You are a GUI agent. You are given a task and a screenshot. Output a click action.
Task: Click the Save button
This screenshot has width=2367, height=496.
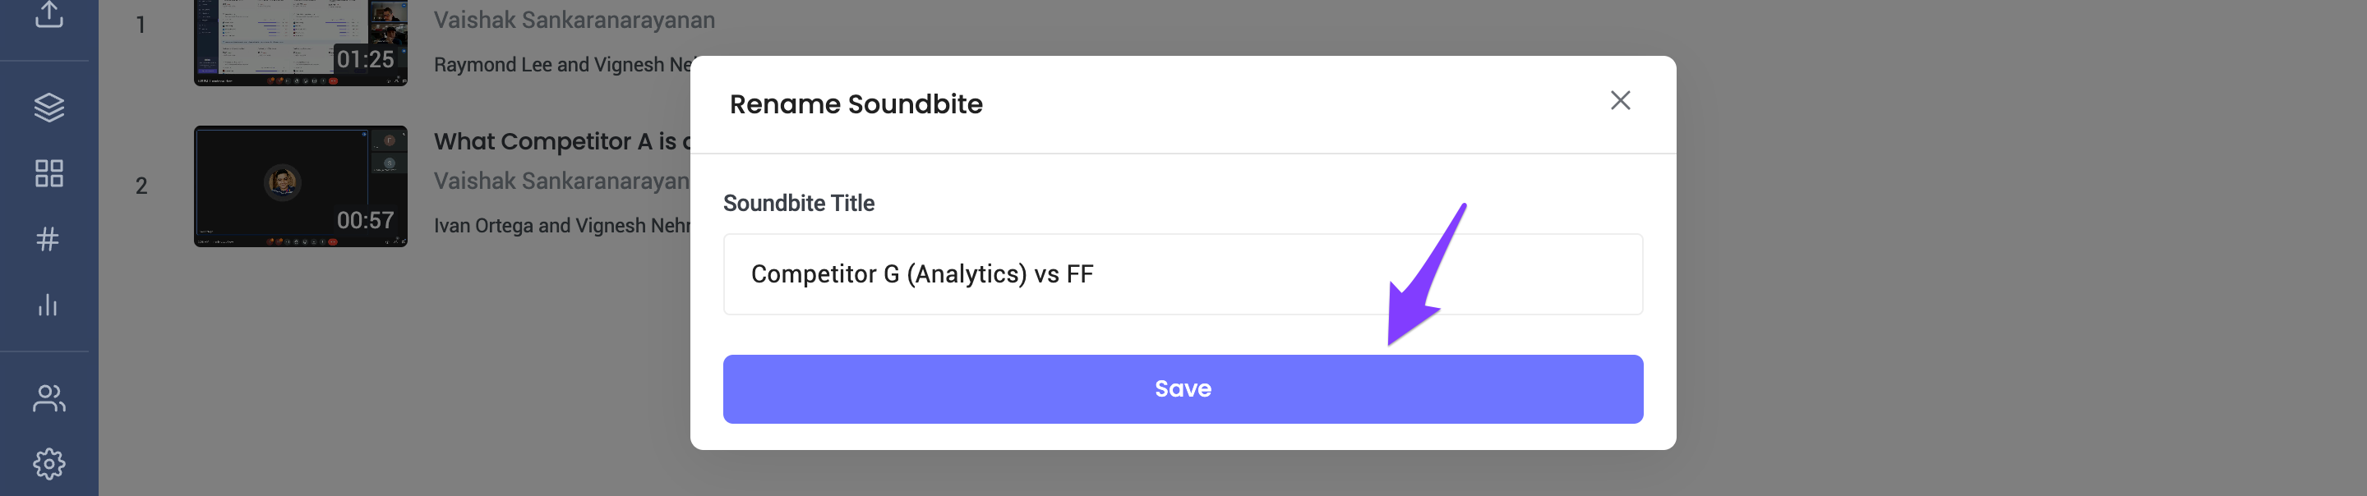1183,388
